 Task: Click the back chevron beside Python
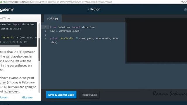(89, 9)
